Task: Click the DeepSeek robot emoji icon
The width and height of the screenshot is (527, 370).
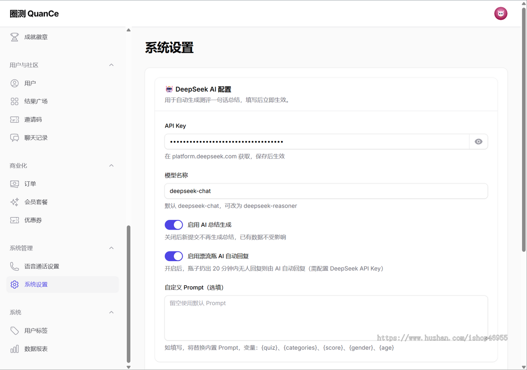Action: click(x=169, y=89)
